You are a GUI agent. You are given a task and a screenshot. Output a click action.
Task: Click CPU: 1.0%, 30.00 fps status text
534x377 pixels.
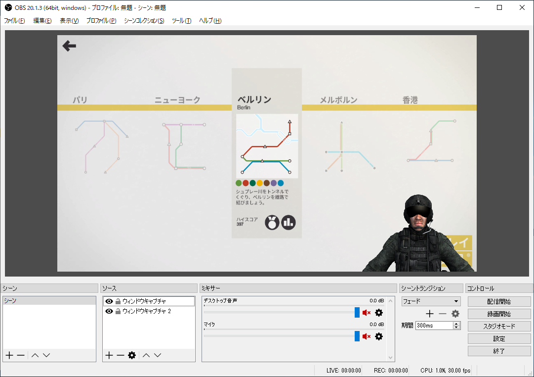[x=445, y=371]
